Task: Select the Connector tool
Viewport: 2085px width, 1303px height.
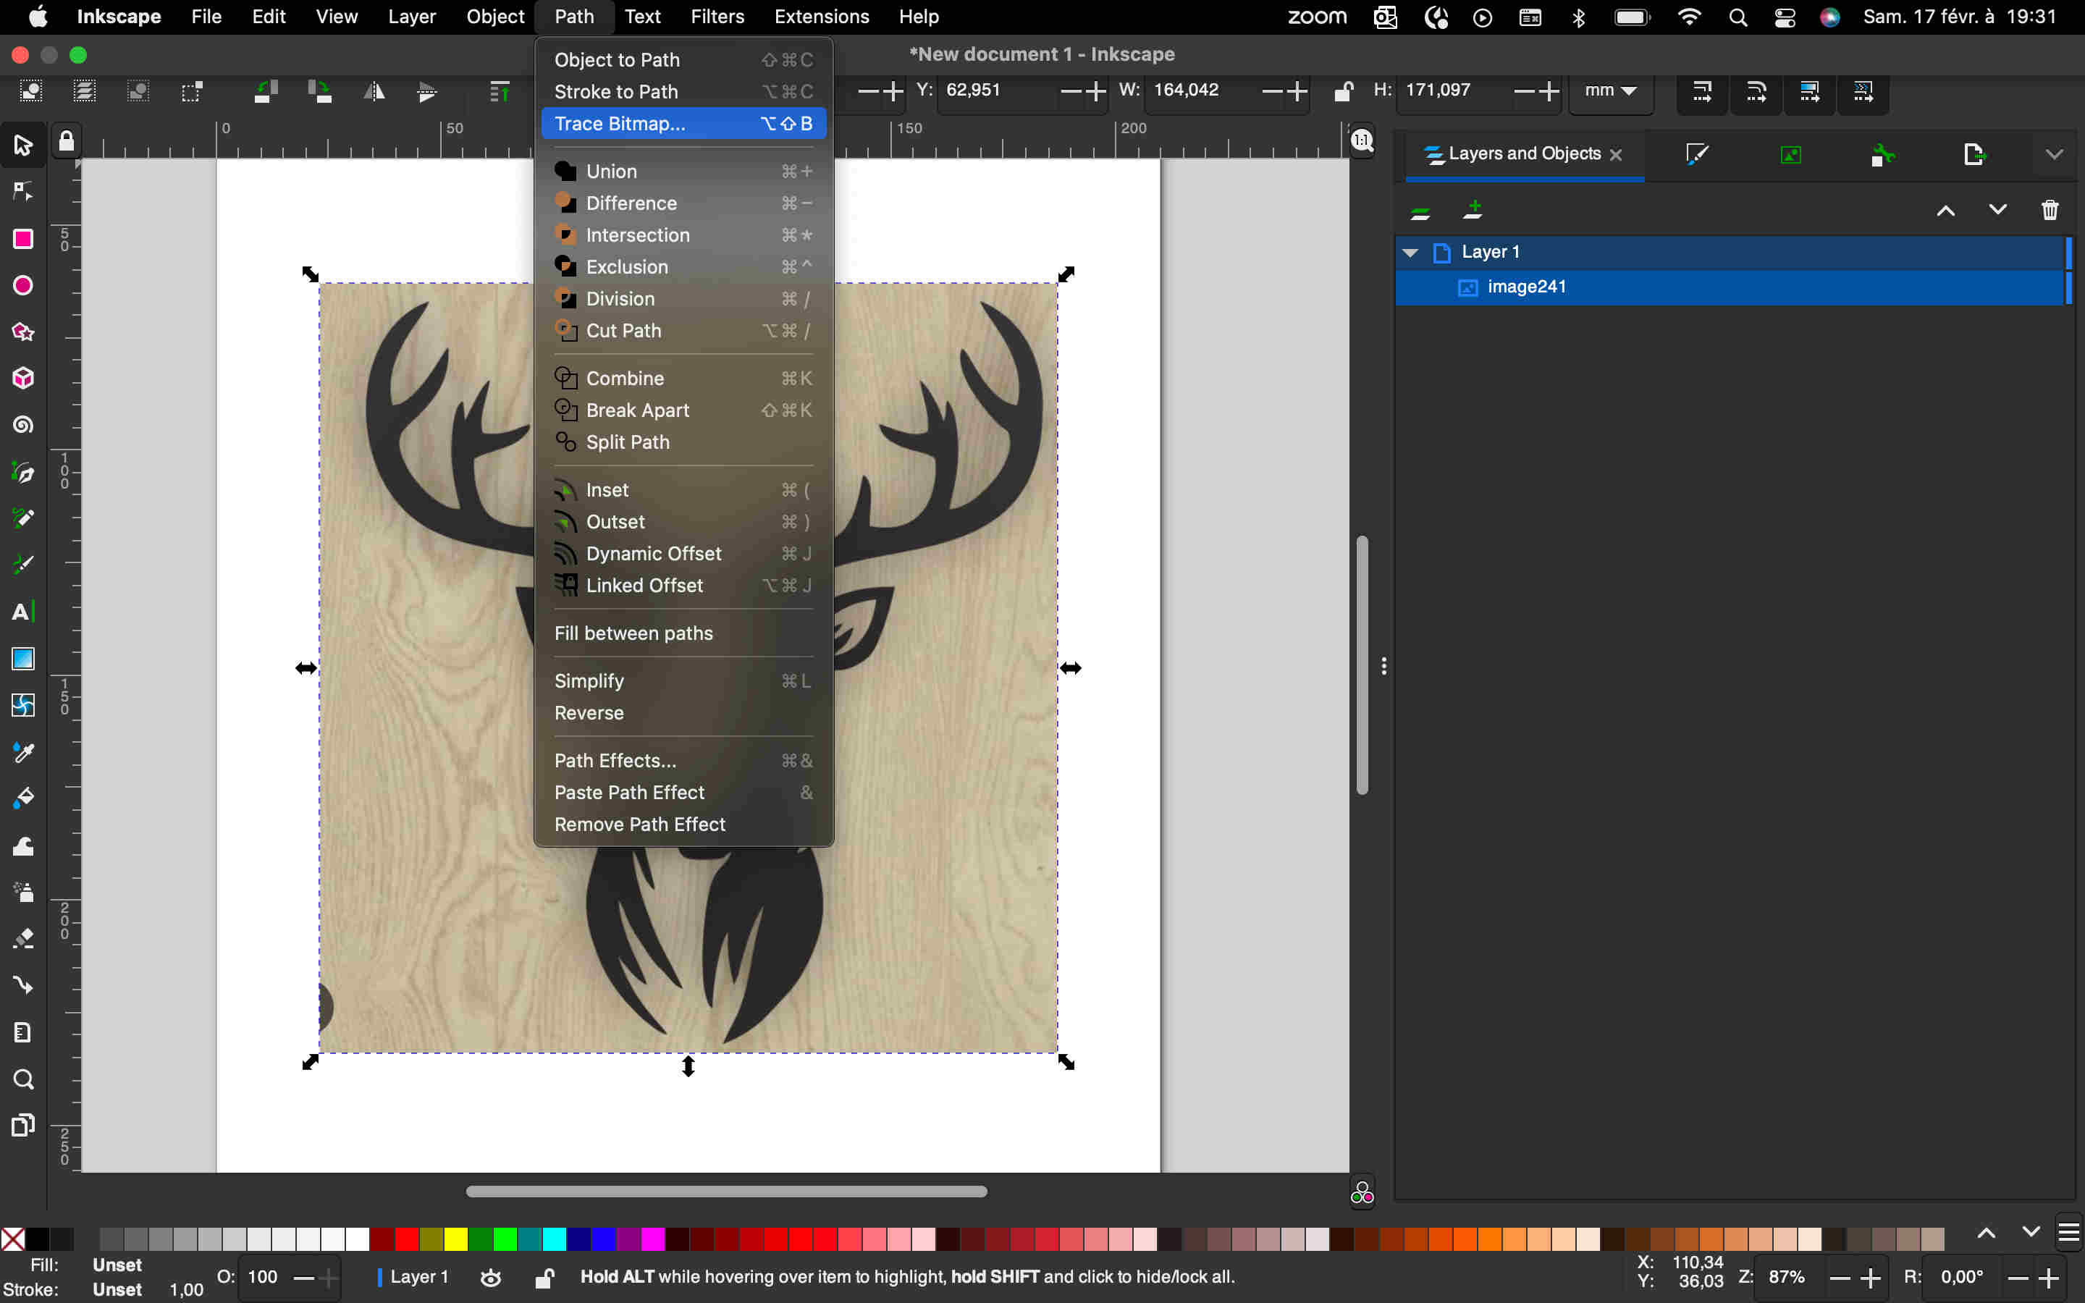Action: coord(23,985)
